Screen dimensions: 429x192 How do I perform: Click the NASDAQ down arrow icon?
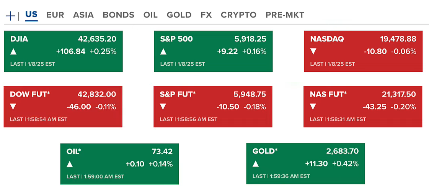pyautogui.click(x=313, y=52)
